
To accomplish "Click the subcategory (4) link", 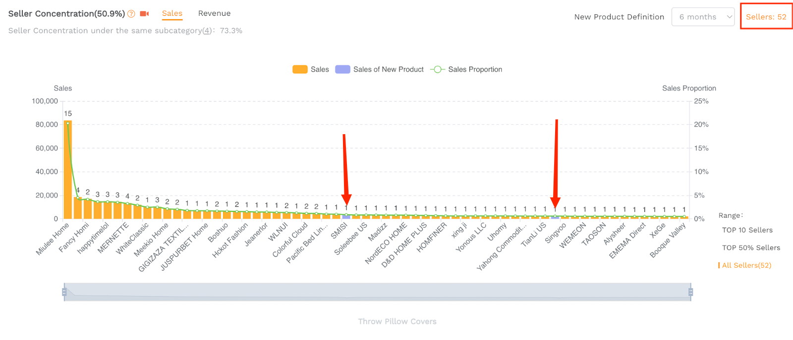I will coord(207,31).
